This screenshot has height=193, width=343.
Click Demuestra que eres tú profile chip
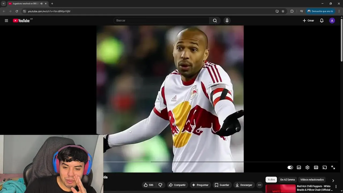click(x=320, y=11)
